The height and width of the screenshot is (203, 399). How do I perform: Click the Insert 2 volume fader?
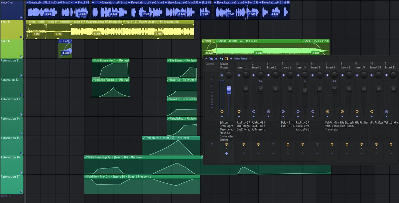click(261, 89)
